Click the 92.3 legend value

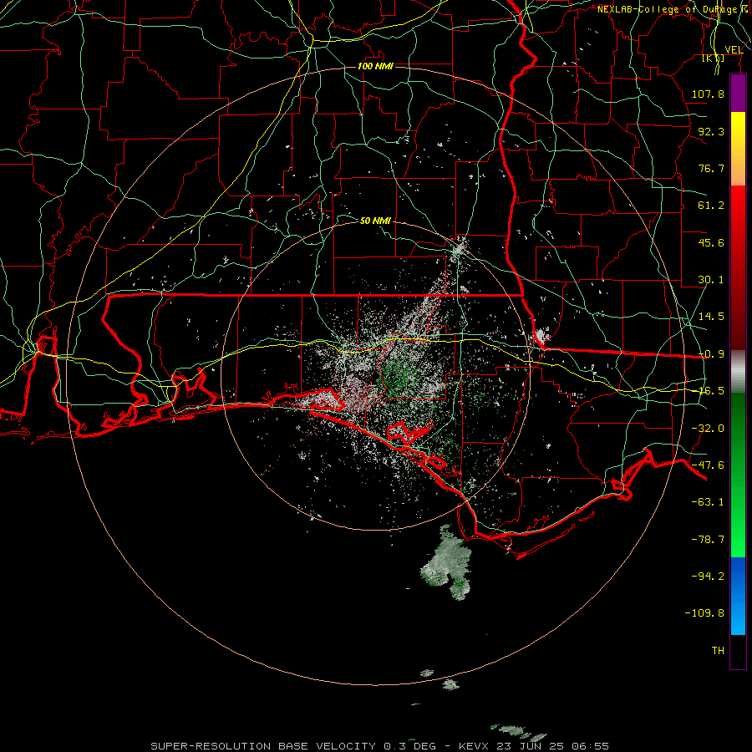tap(711, 131)
